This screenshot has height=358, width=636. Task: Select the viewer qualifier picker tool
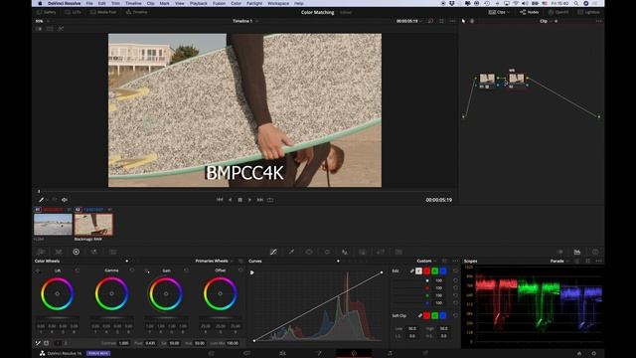click(x=41, y=200)
